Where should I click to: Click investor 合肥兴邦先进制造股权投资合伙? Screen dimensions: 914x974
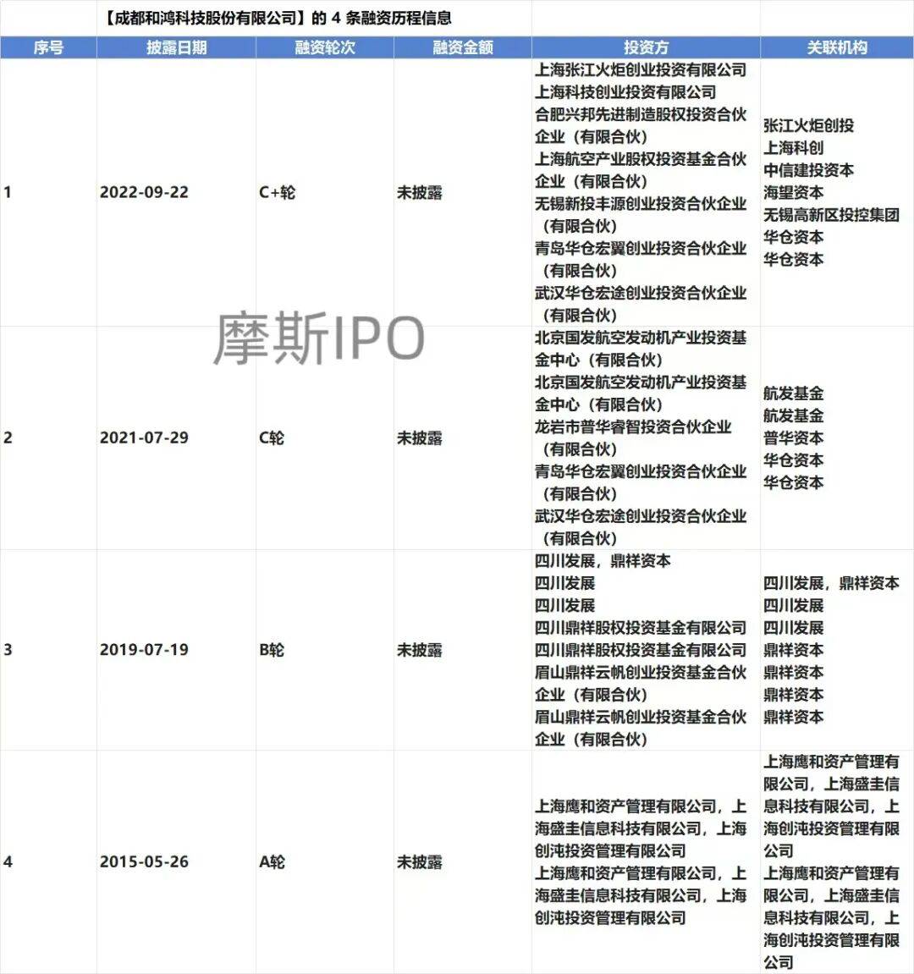[641, 114]
